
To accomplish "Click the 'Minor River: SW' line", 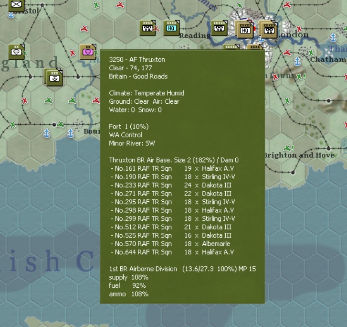I will pyautogui.click(x=132, y=143).
